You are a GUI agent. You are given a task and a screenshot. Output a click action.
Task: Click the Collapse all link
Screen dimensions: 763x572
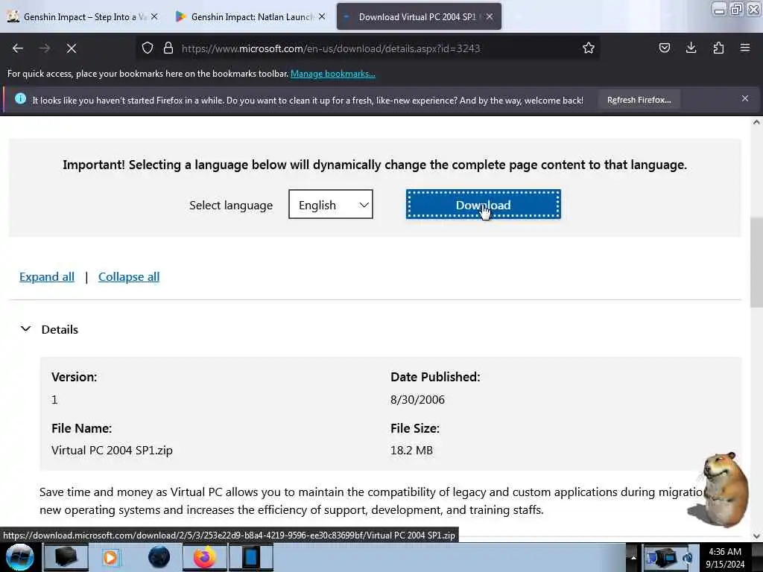[x=129, y=277]
